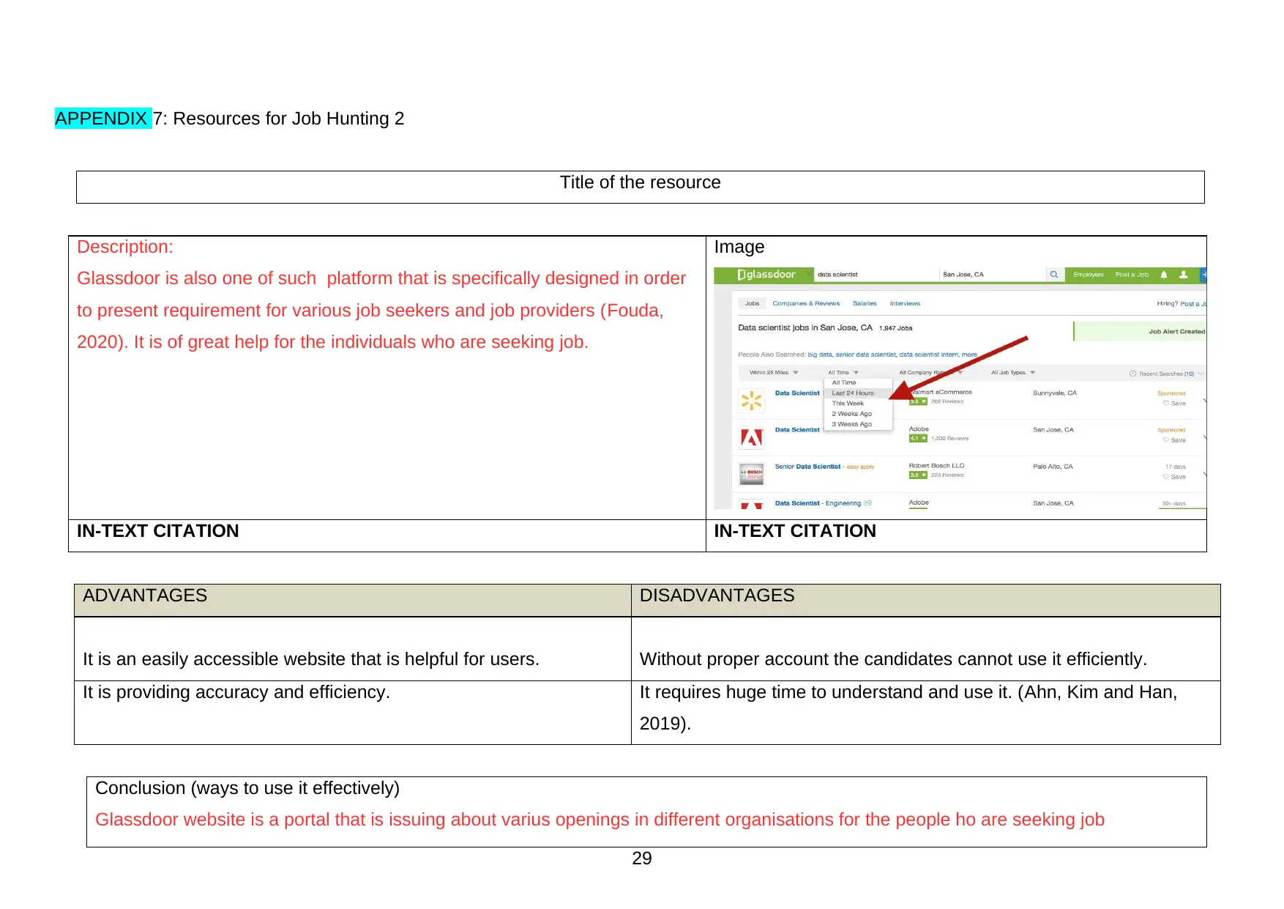The height and width of the screenshot is (909, 1284).
Task: Click the 'more' related searches link
Action: tap(969, 355)
